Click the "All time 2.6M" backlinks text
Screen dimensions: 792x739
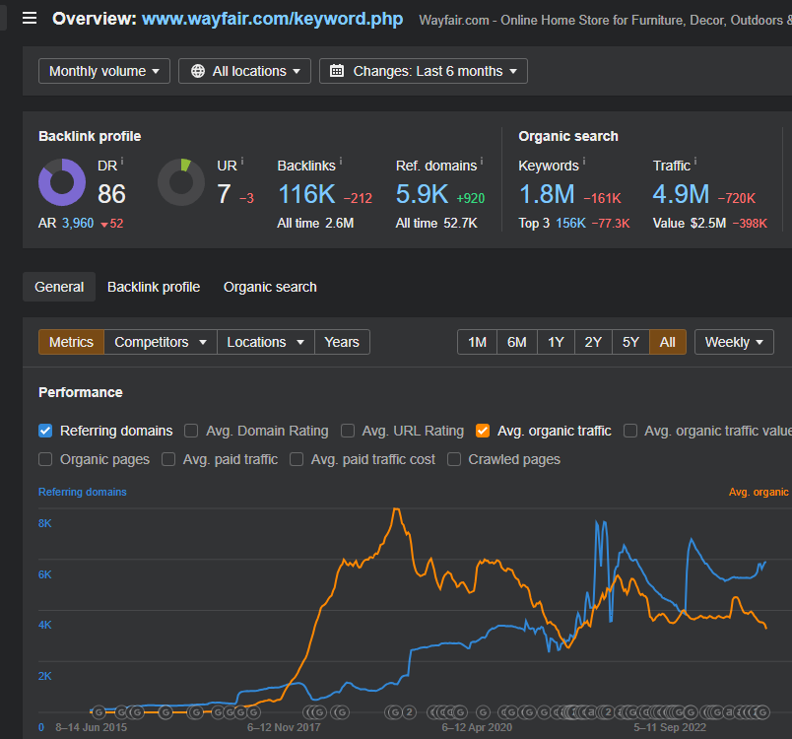pos(315,224)
